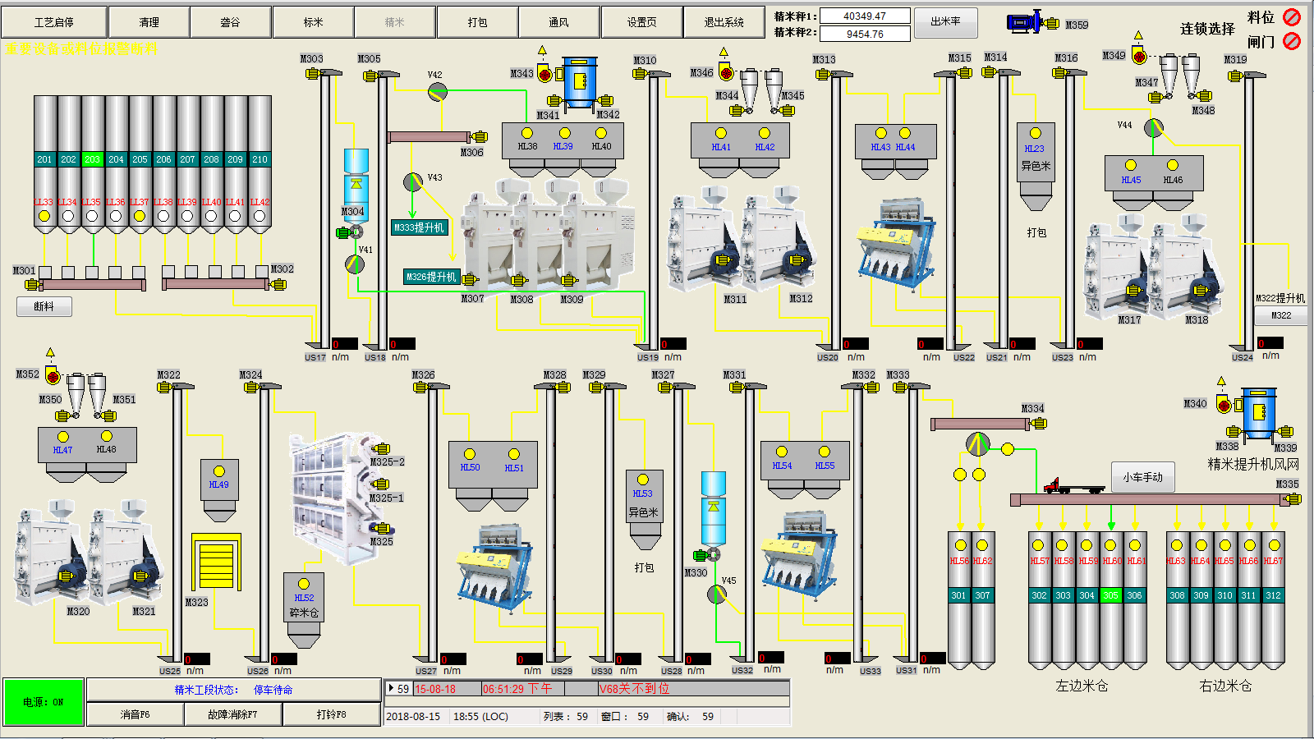The image size is (1314, 739).
Task: Click the 精米种1 value field
Action: tap(865, 16)
